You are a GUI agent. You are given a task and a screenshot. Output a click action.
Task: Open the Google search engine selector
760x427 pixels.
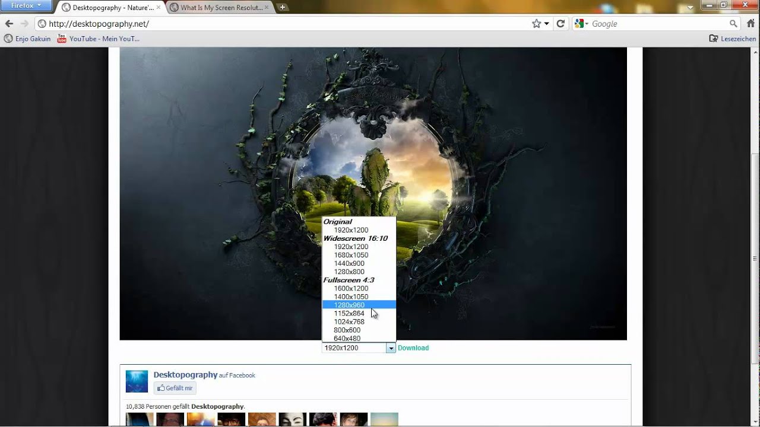point(581,24)
